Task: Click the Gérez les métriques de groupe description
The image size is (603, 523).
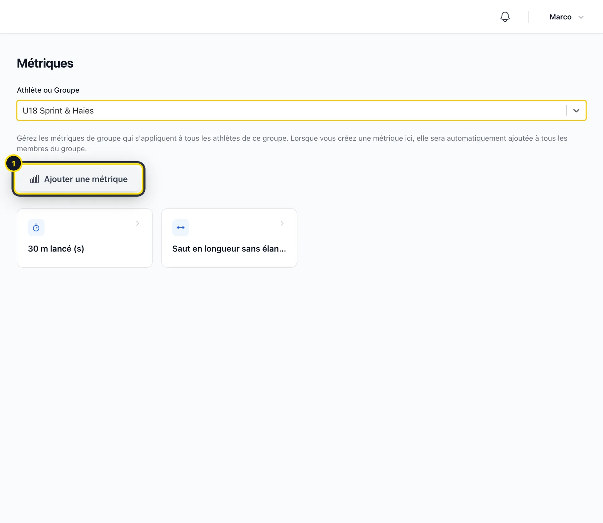Action: coord(292,143)
